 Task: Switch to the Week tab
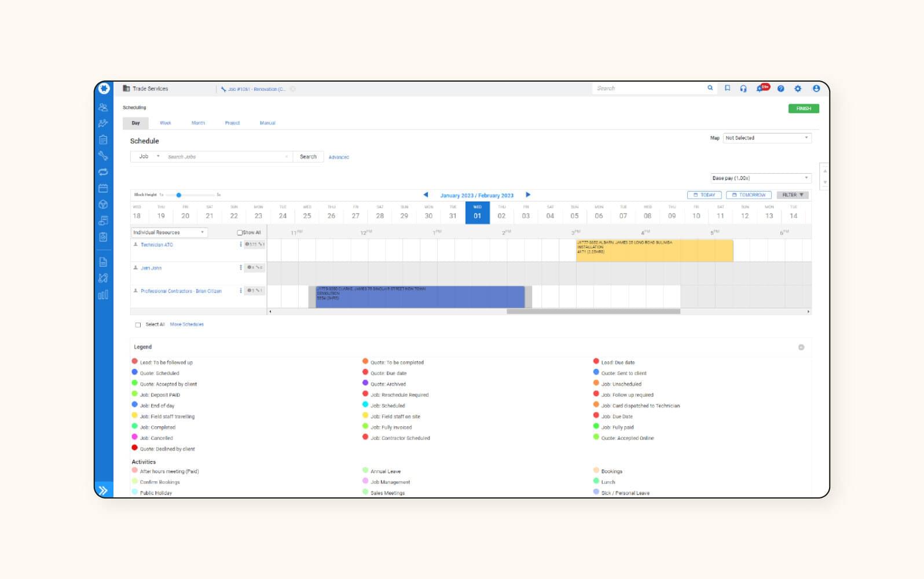(166, 123)
